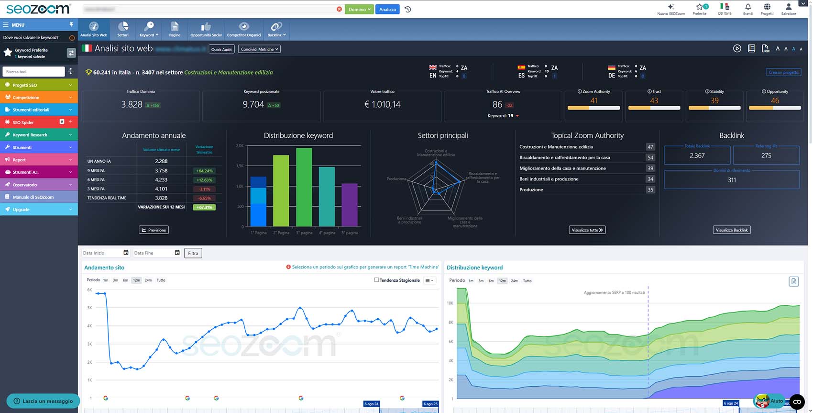This screenshot has height=413, width=813.
Task: Open the manual book icon
Action: click(x=751, y=48)
